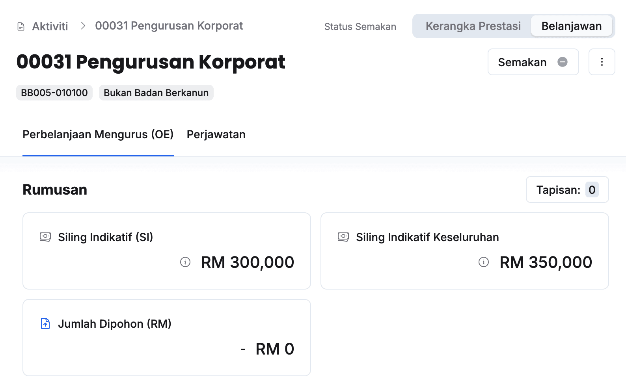This screenshot has height=390, width=626.
Task: Click the banknote icon on Siling Indikatif (SI)
Action: coord(45,237)
